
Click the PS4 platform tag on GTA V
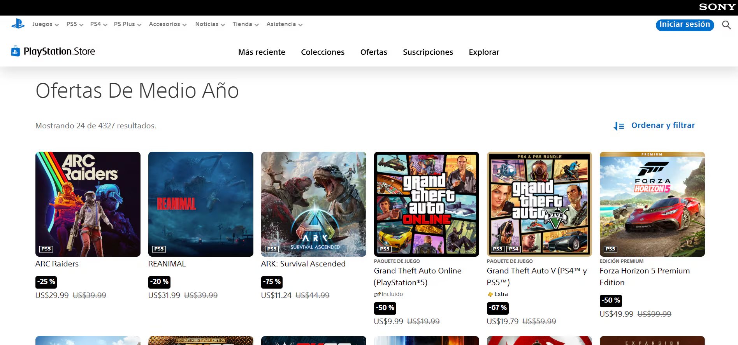coord(513,249)
